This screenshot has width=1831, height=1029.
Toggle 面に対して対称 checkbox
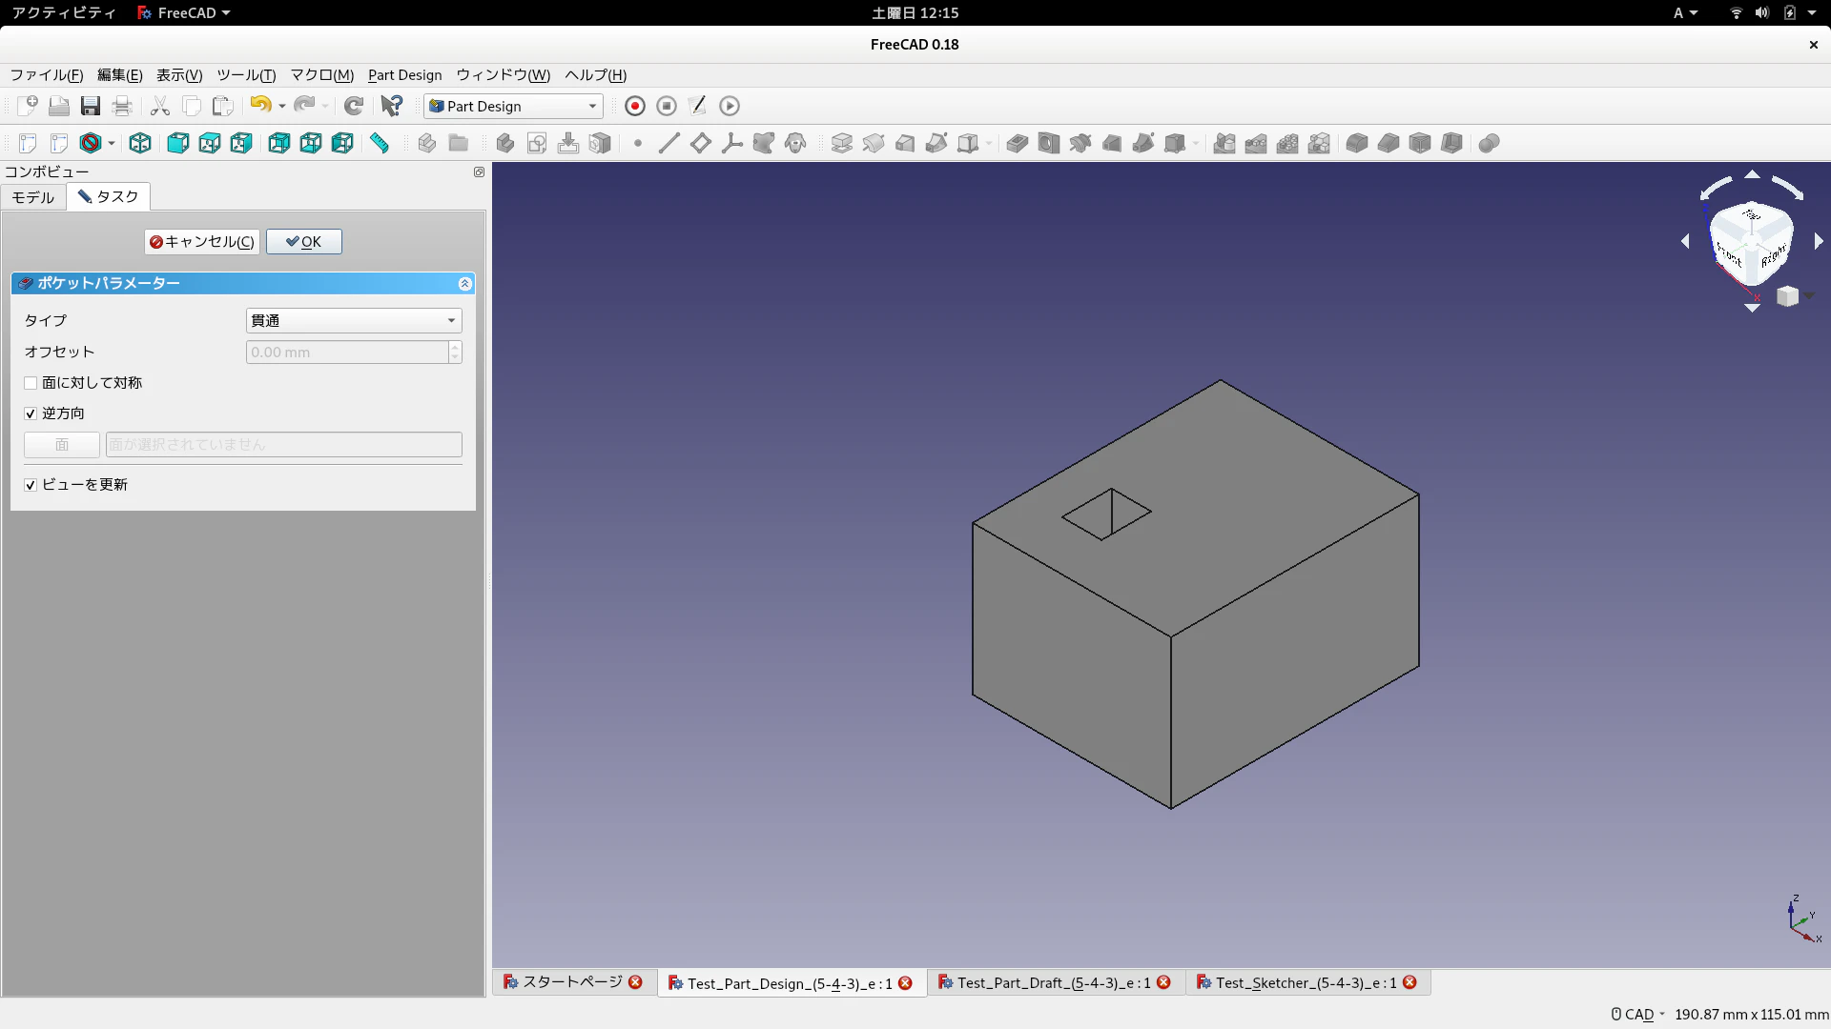tap(31, 383)
